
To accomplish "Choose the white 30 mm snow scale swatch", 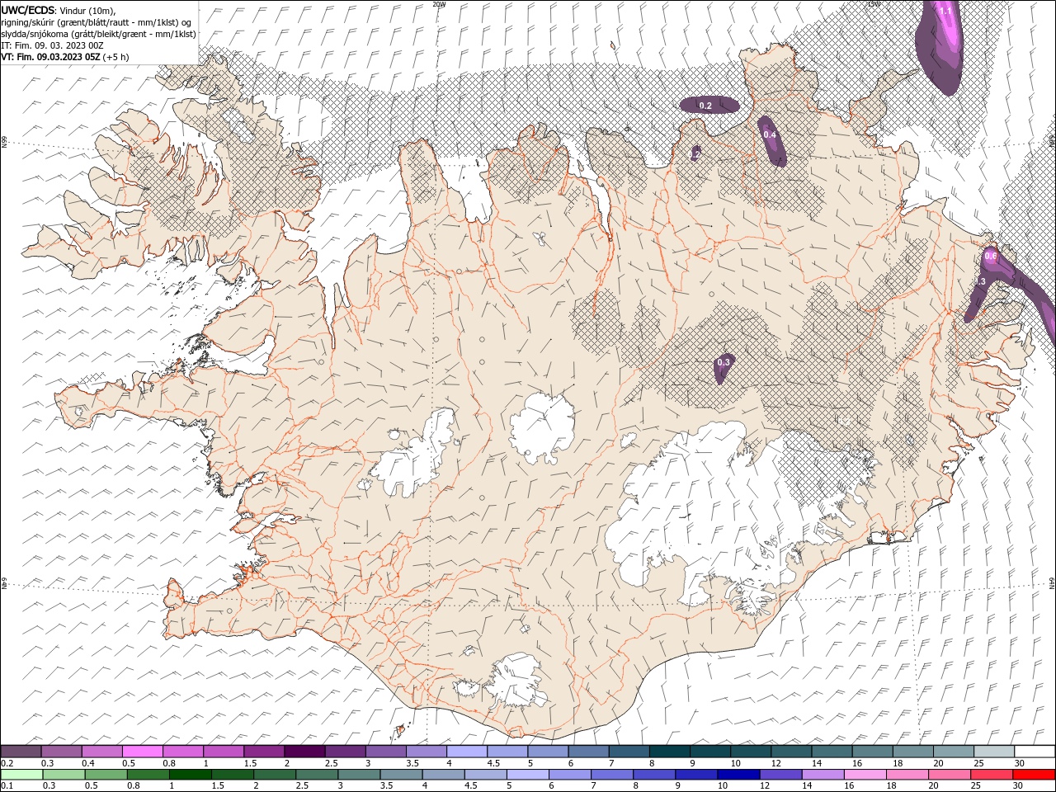I will (x=1035, y=751).
